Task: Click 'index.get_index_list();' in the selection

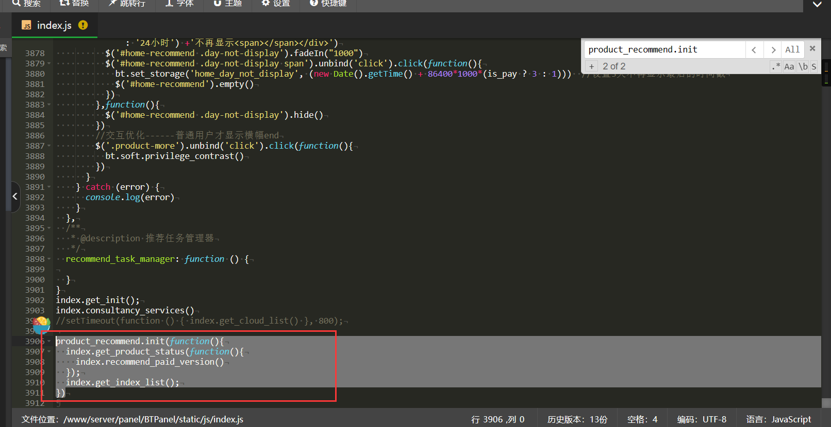Action: point(122,382)
